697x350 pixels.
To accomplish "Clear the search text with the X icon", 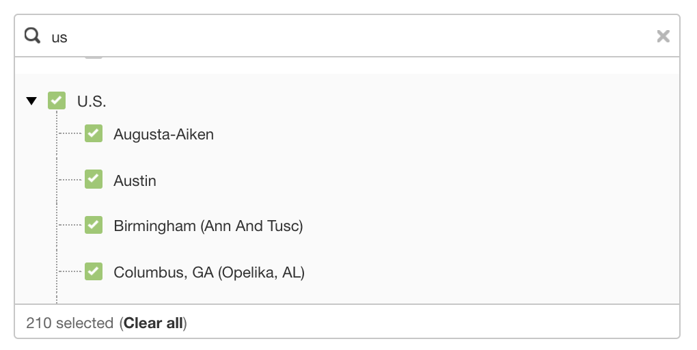I will coord(664,36).
